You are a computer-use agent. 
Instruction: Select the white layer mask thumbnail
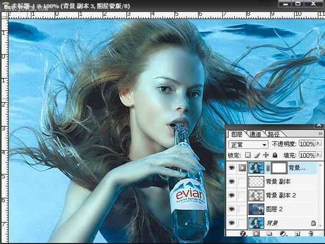[x=279, y=168]
